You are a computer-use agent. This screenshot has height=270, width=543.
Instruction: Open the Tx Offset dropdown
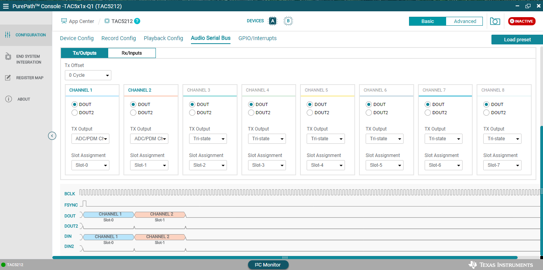(x=88, y=75)
